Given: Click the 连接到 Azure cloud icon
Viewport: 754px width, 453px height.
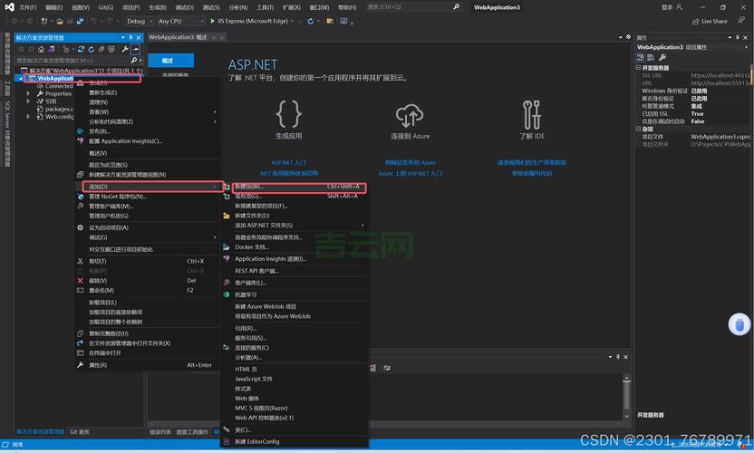Looking at the screenshot, I should click(410, 115).
